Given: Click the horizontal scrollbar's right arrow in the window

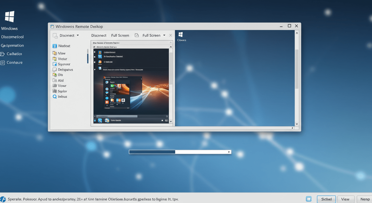Looking at the screenshot, I should point(292,128).
